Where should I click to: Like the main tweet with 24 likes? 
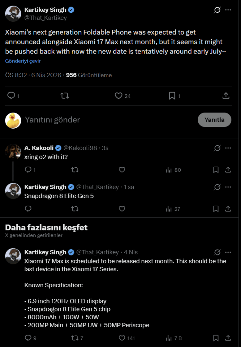pos(118,96)
